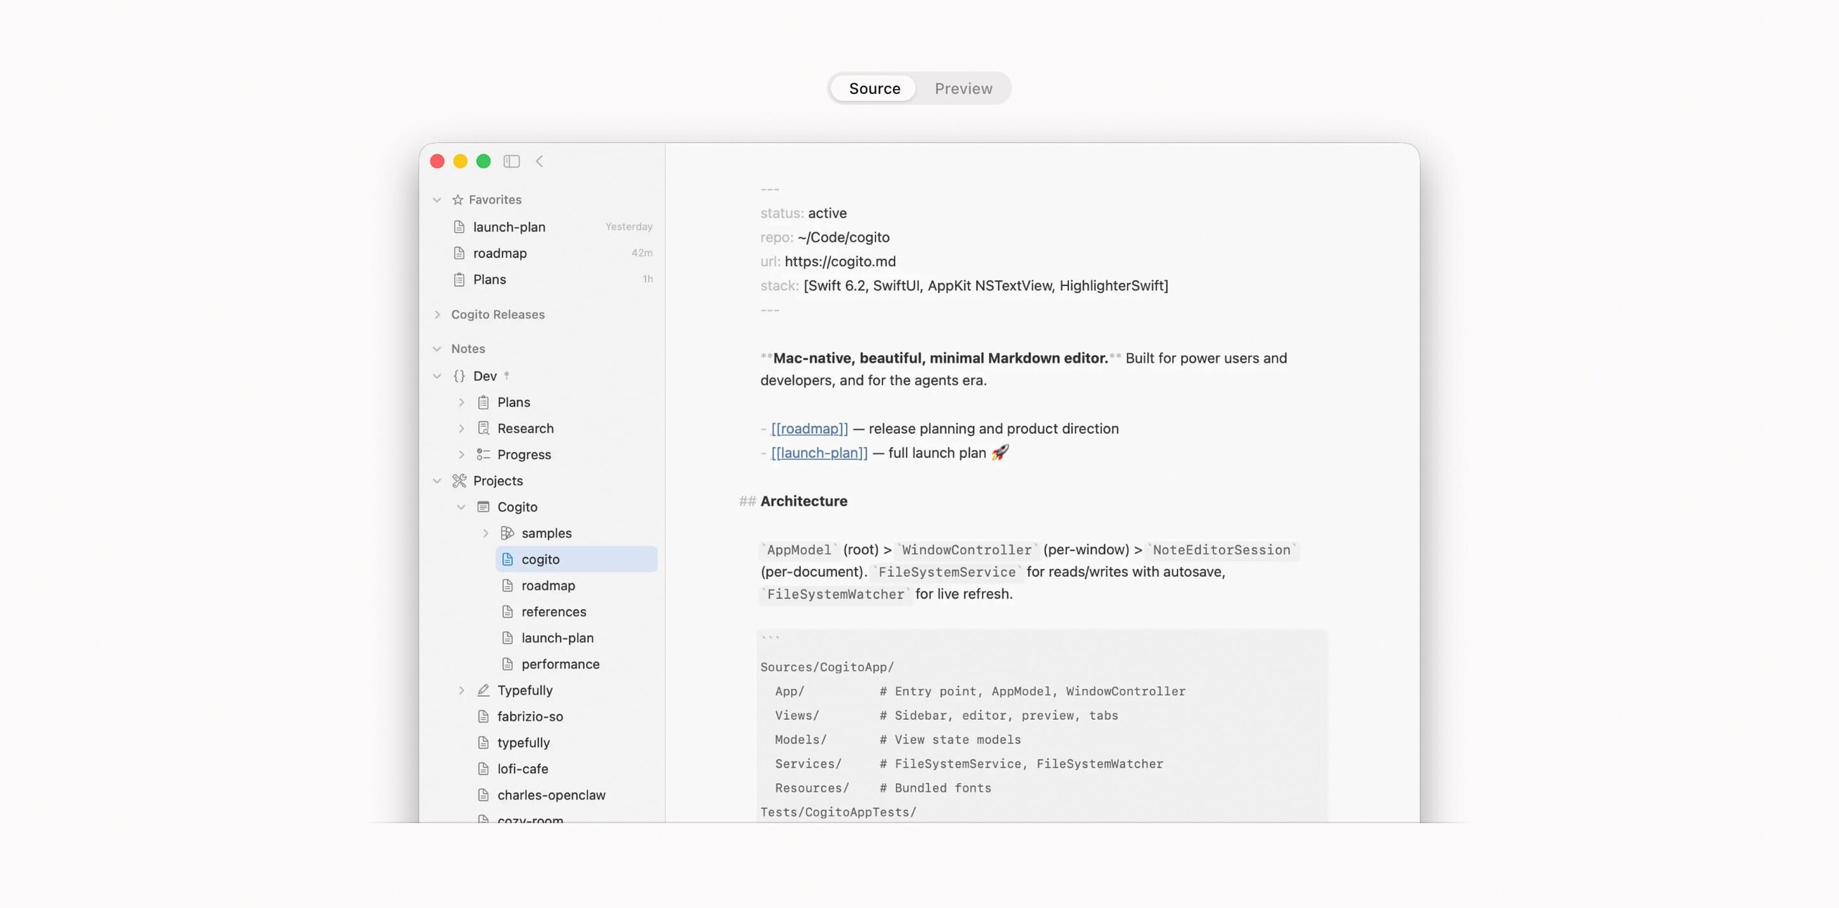The width and height of the screenshot is (1839, 908).
Task: Expand the samples folder
Action: (486, 534)
